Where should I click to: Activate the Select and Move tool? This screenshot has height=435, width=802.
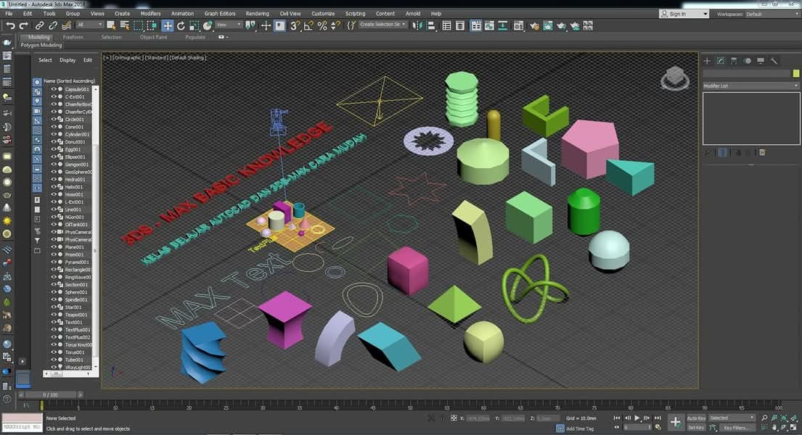[167, 25]
